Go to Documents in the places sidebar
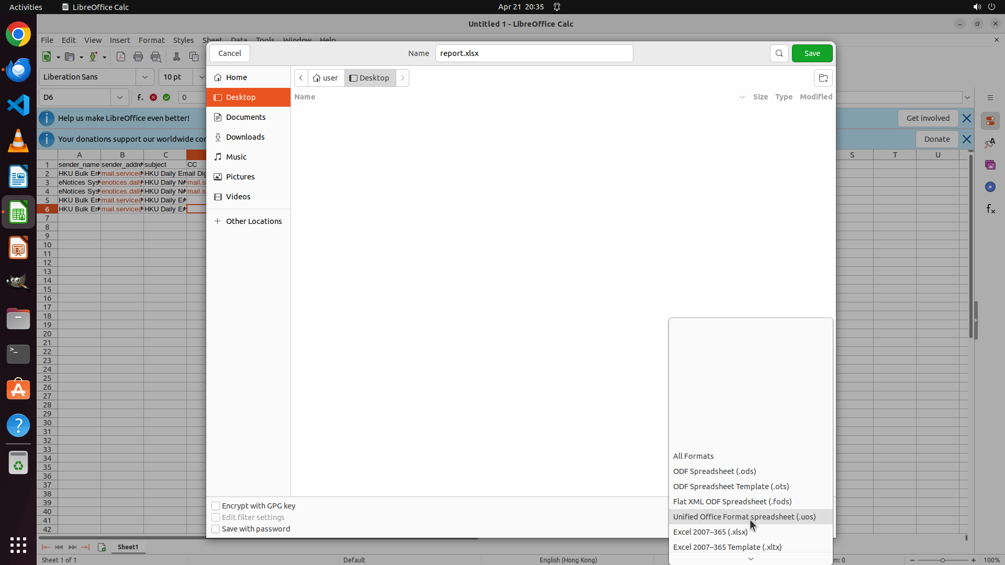Image resolution: width=1005 pixels, height=565 pixels. [x=245, y=117]
